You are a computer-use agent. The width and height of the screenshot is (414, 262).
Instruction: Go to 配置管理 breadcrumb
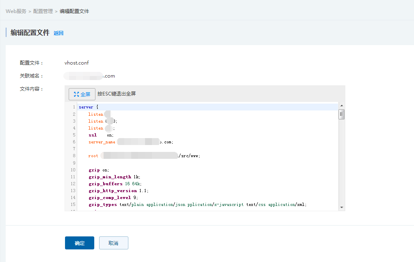pos(43,11)
